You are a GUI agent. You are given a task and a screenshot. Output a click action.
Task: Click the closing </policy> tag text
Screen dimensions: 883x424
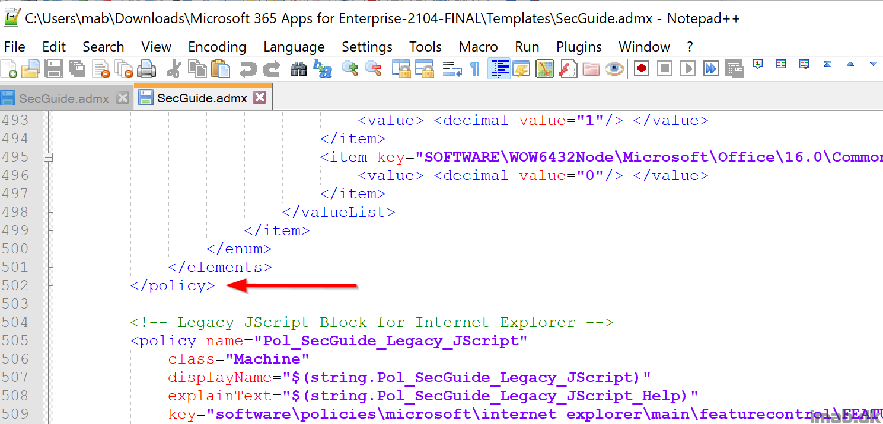point(173,285)
